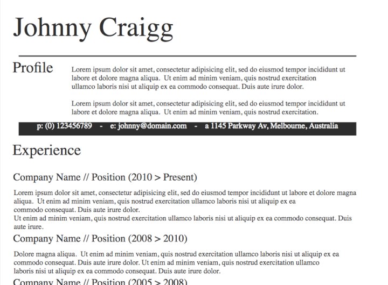
Task: Click the dash between phone and email
Action: click(x=101, y=126)
